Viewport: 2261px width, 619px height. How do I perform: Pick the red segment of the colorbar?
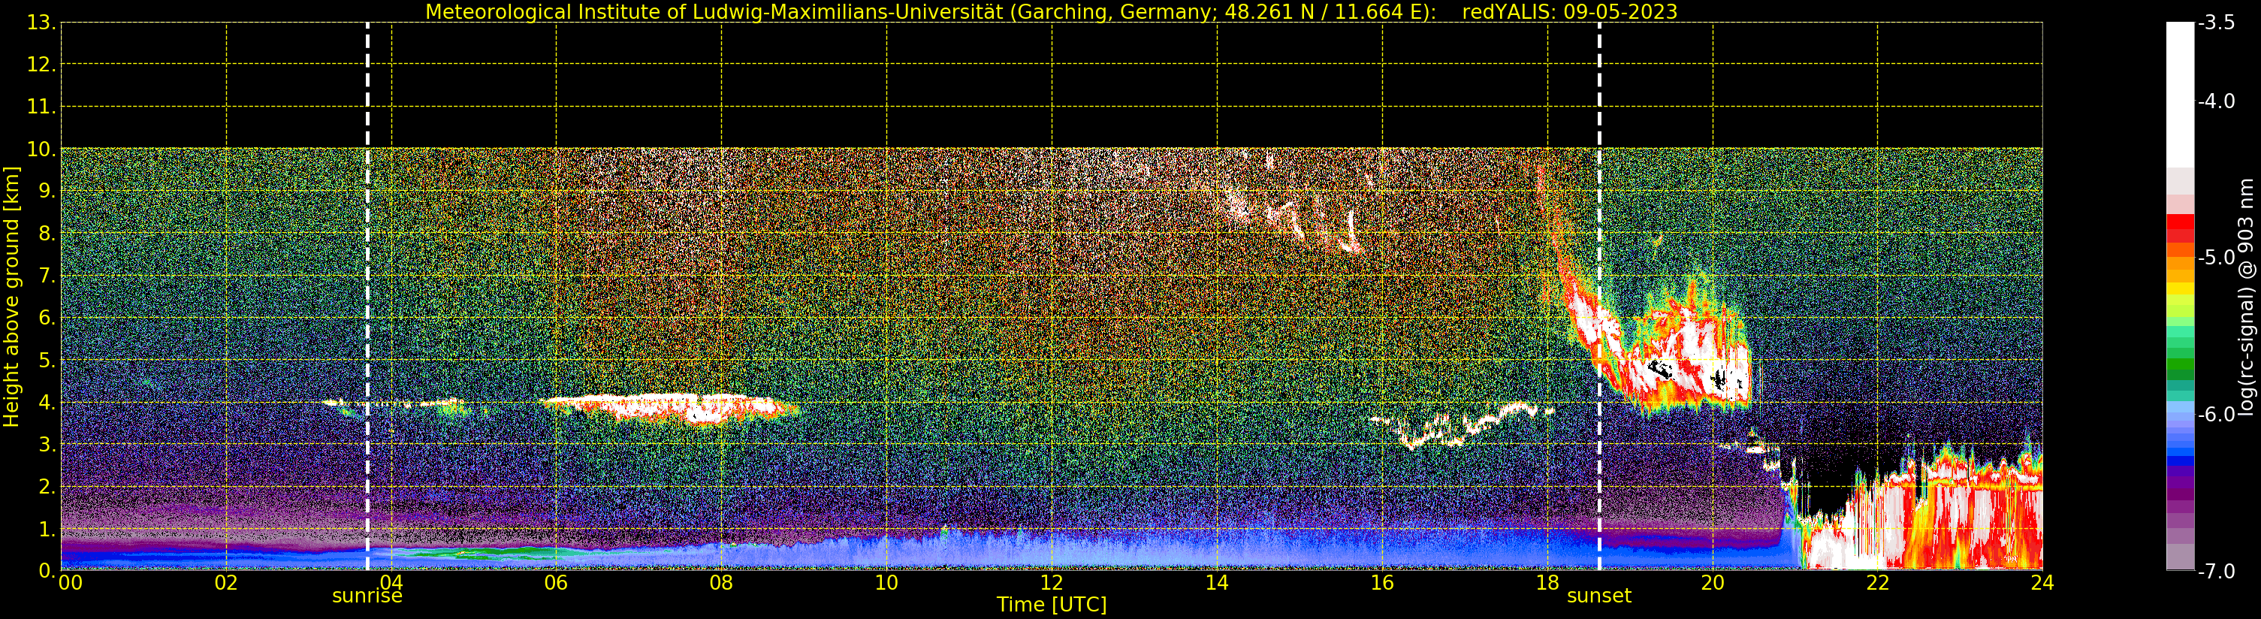point(2180,228)
